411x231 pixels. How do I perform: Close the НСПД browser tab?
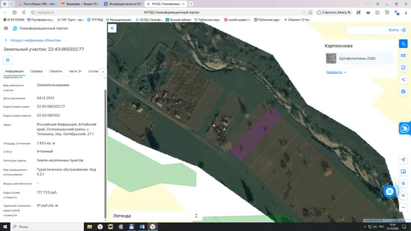click(184, 4)
